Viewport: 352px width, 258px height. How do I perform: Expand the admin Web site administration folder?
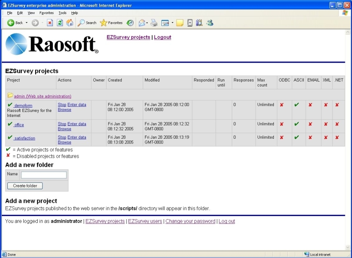click(x=42, y=96)
